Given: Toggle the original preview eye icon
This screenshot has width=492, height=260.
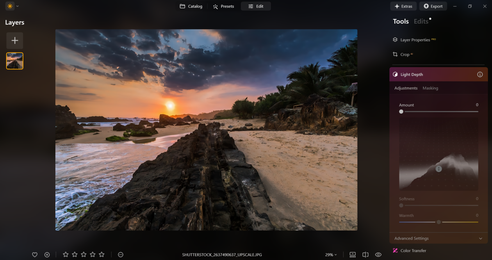Looking at the screenshot, I should (x=378, y=254).
